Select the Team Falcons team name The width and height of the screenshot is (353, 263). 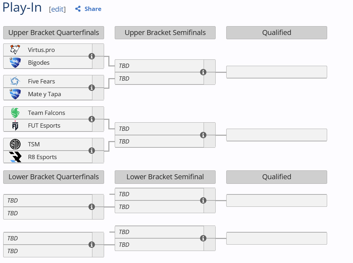pyautogui.click(x=46, y=113)
